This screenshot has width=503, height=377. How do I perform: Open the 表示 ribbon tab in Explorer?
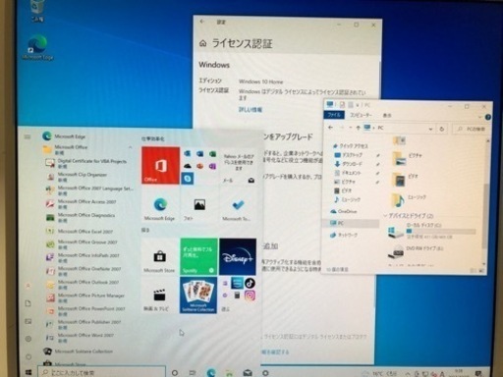387,115
